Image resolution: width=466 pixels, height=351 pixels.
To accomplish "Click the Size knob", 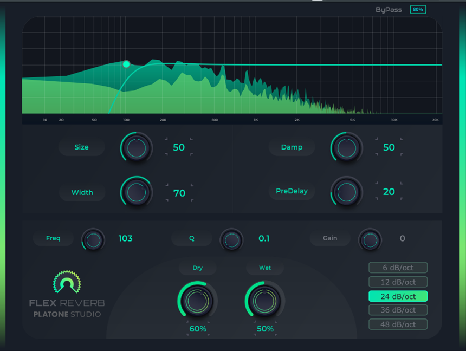I will click(x=137, y=148).
